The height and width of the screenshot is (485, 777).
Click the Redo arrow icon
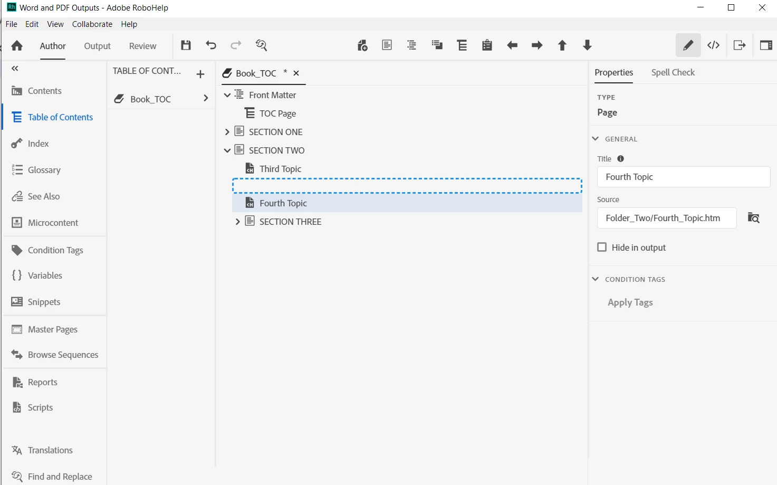[x=236, y=45]
